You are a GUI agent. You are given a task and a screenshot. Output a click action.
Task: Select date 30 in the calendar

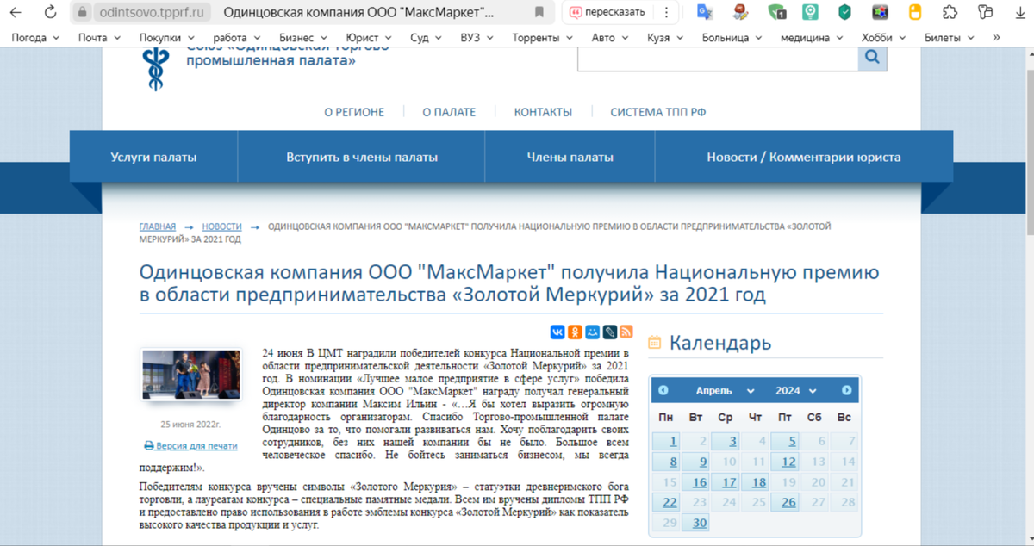pos(695,523)
